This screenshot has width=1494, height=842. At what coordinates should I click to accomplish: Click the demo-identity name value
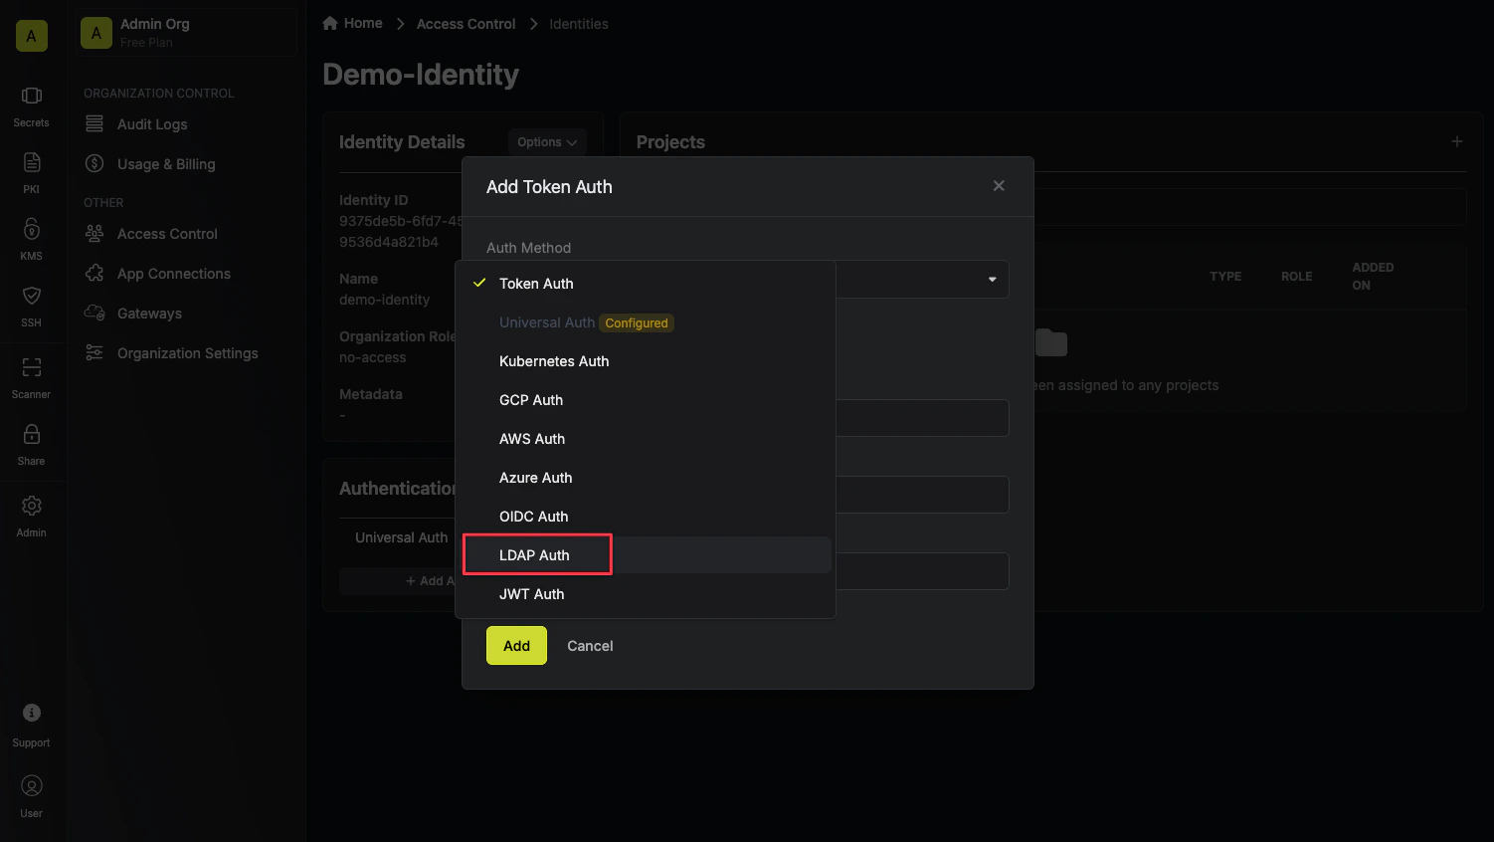[384, 300]
